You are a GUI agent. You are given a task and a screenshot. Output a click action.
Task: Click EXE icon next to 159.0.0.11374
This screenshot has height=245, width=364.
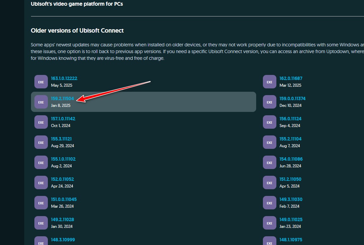[270, 102]
